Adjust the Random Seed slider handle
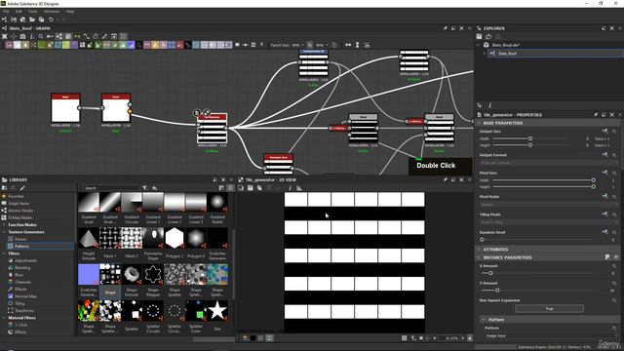 (x=482, y=240)
